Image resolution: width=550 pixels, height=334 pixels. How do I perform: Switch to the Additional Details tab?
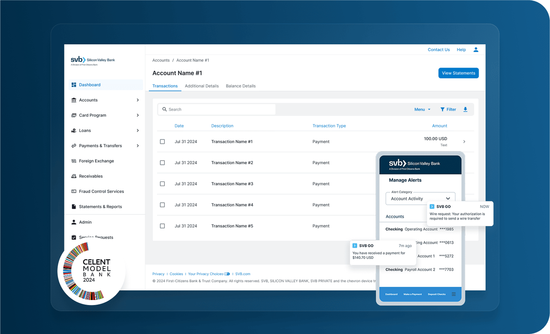[x=202, y=86]
